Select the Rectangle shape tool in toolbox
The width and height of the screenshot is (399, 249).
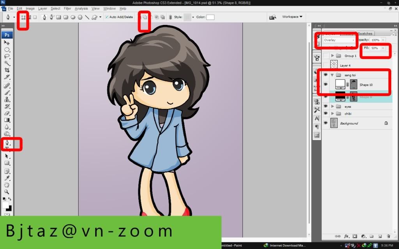(x=7, y=163)
